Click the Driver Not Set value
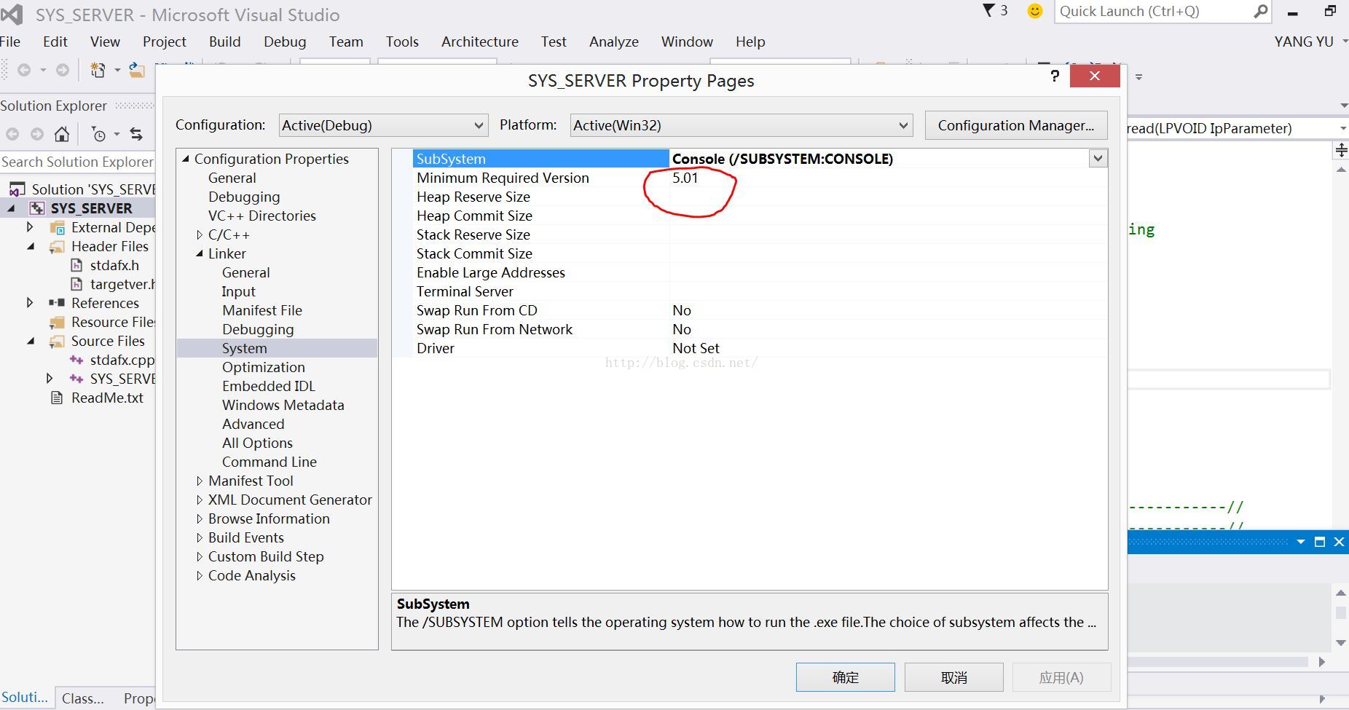Image resolution: width=1349 pixels, height=710 pixels. click(x=696, y=348)
